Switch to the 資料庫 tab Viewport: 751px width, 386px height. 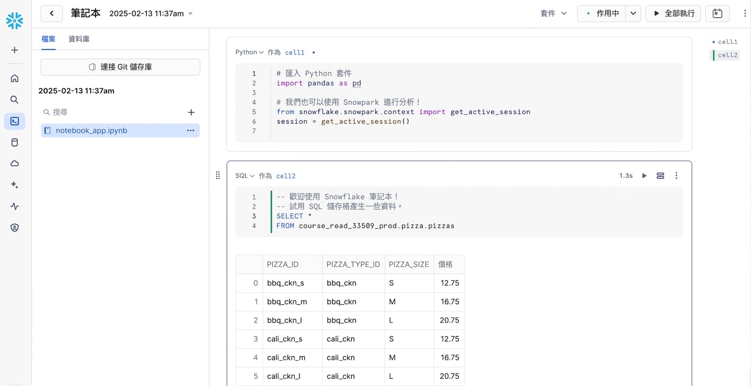(x=79, y=39)
